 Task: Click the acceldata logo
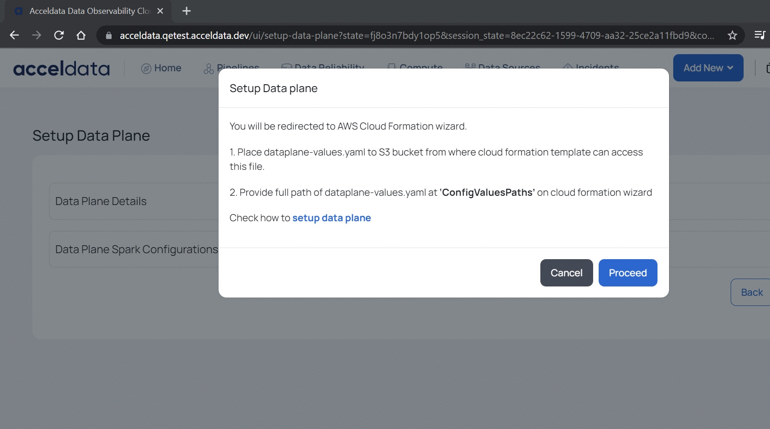coord(62,68)
